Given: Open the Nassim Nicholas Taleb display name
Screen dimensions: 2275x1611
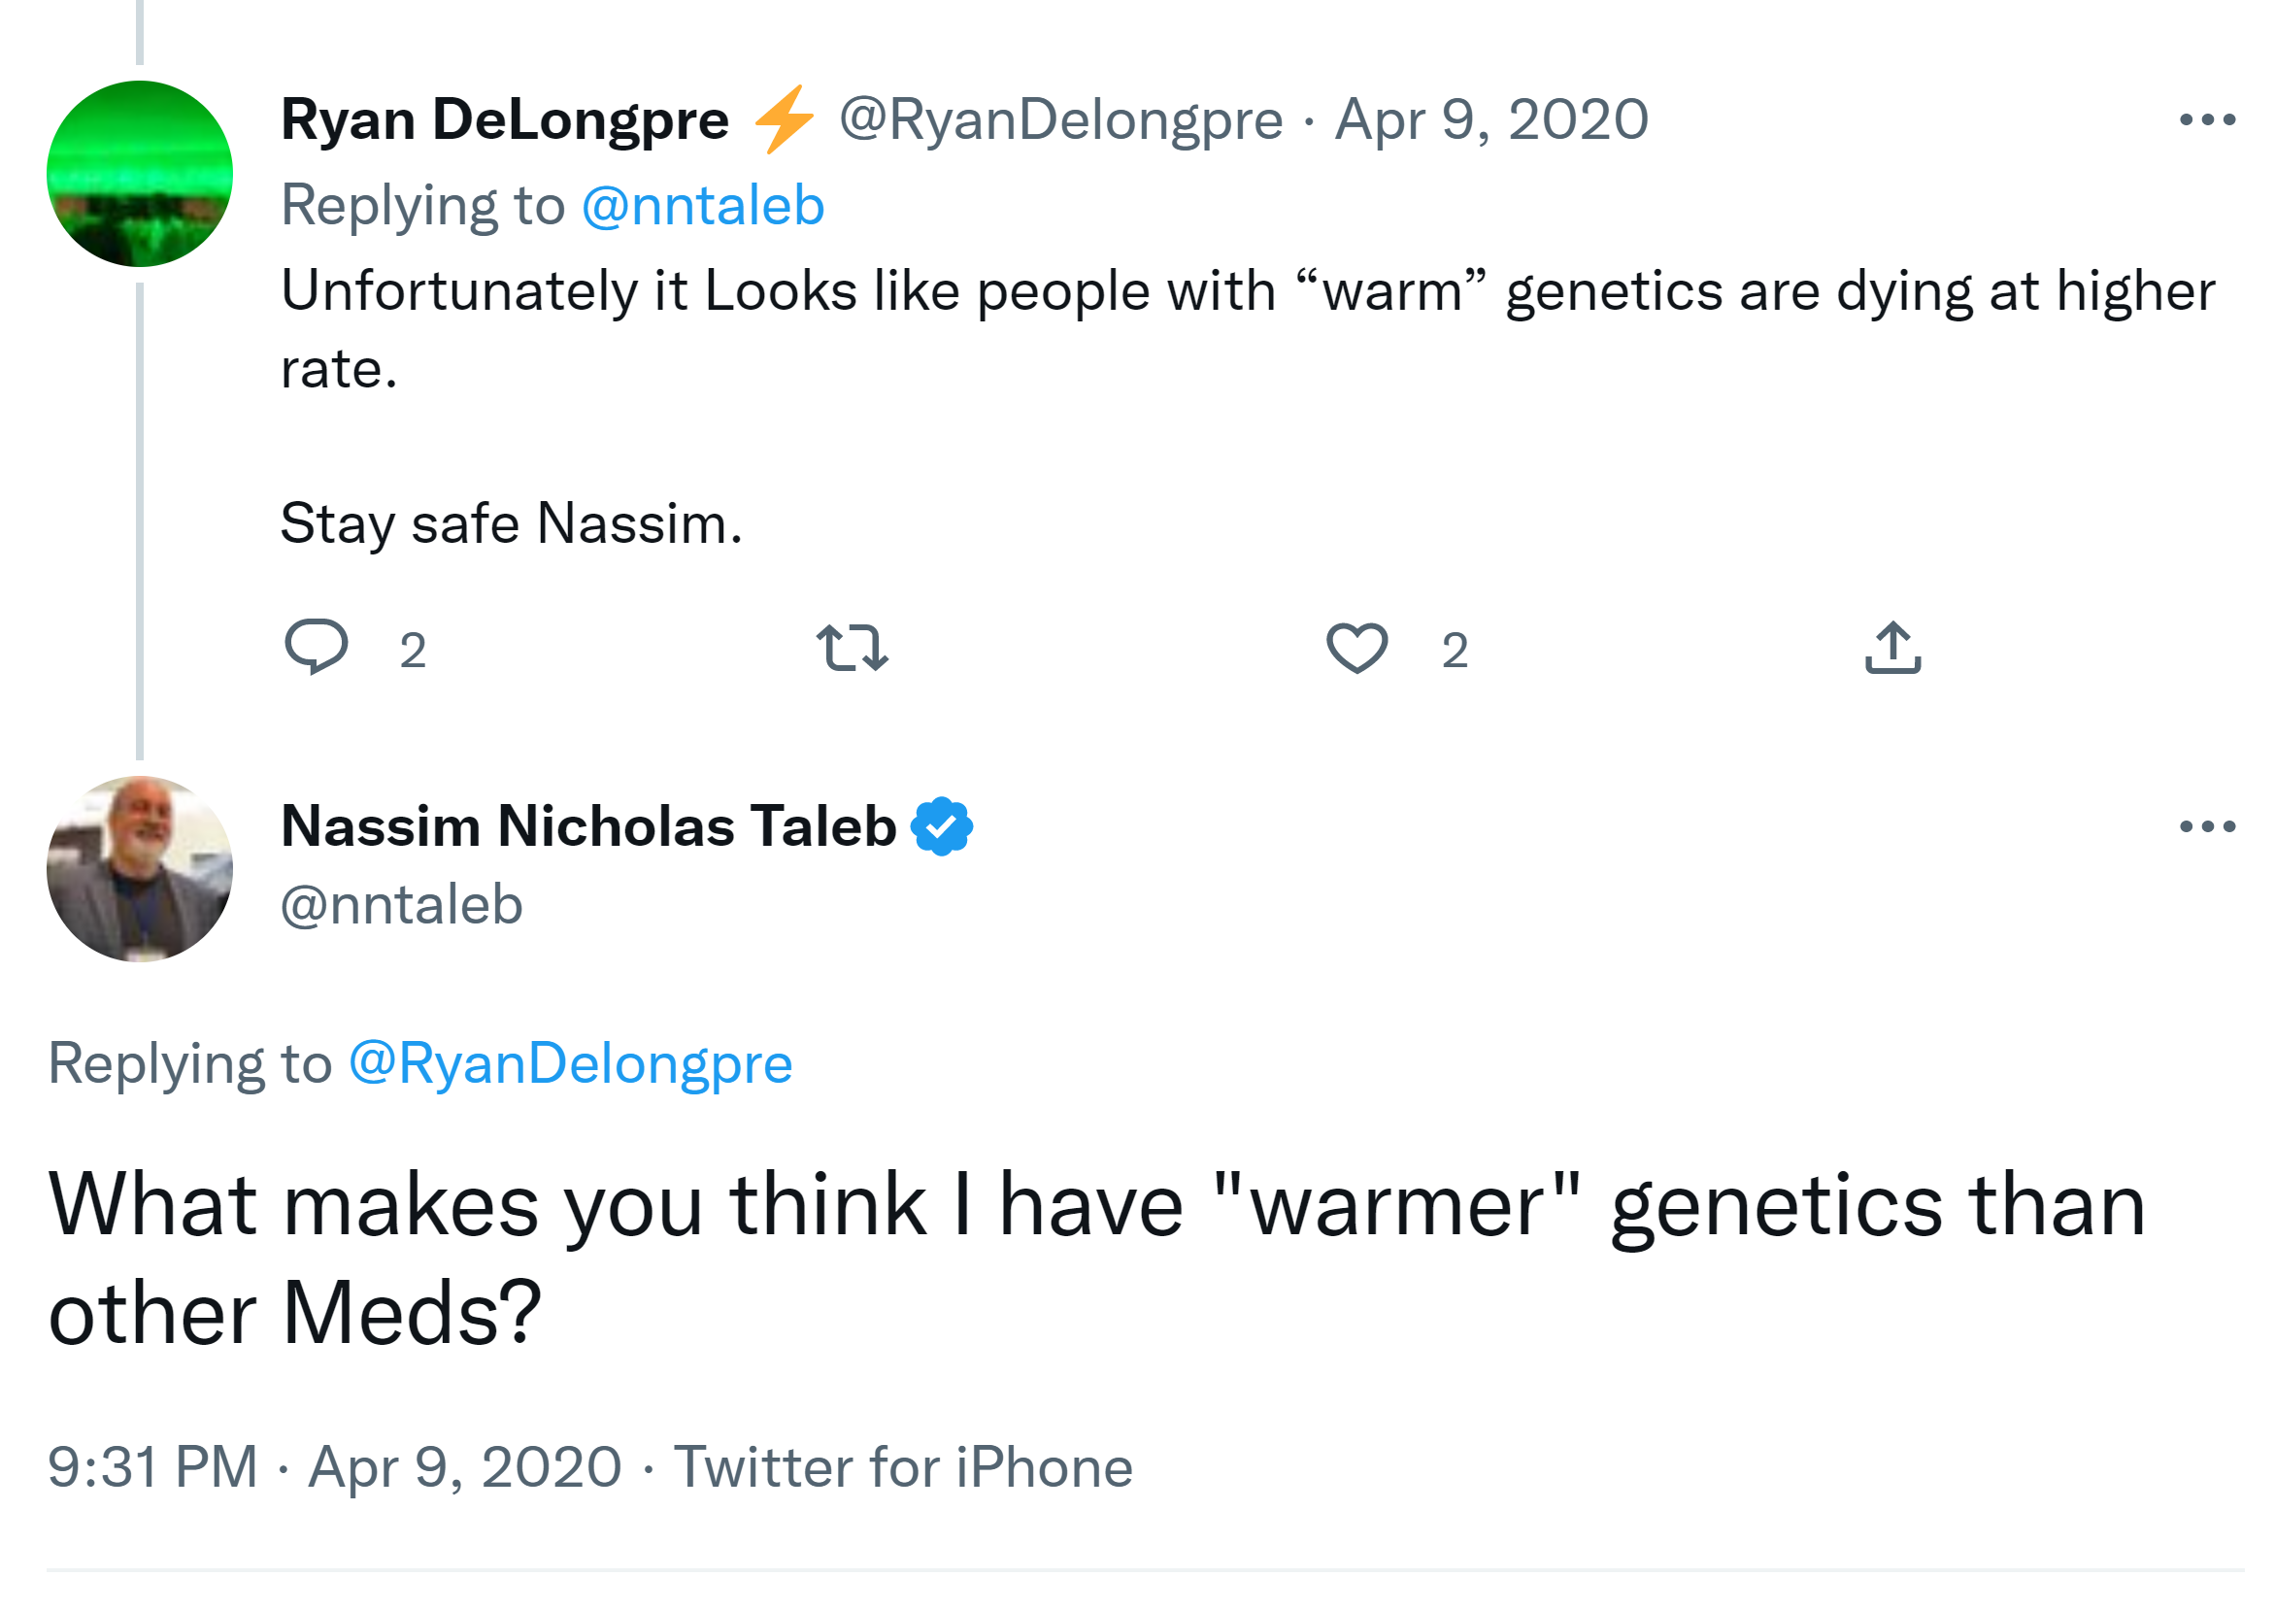Looking at the screenshot, I should click(x=588, y=826).
